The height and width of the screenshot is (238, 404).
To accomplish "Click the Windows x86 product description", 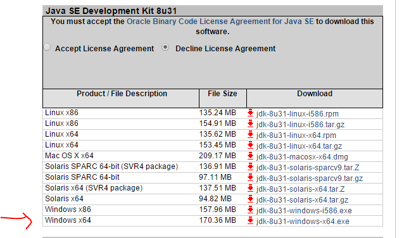I will coord(68,210).
